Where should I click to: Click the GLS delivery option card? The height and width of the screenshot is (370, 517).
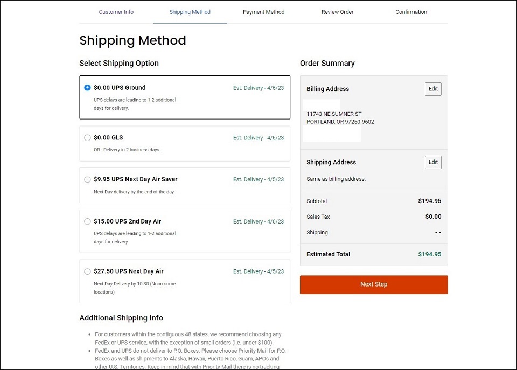coord(185,143)
